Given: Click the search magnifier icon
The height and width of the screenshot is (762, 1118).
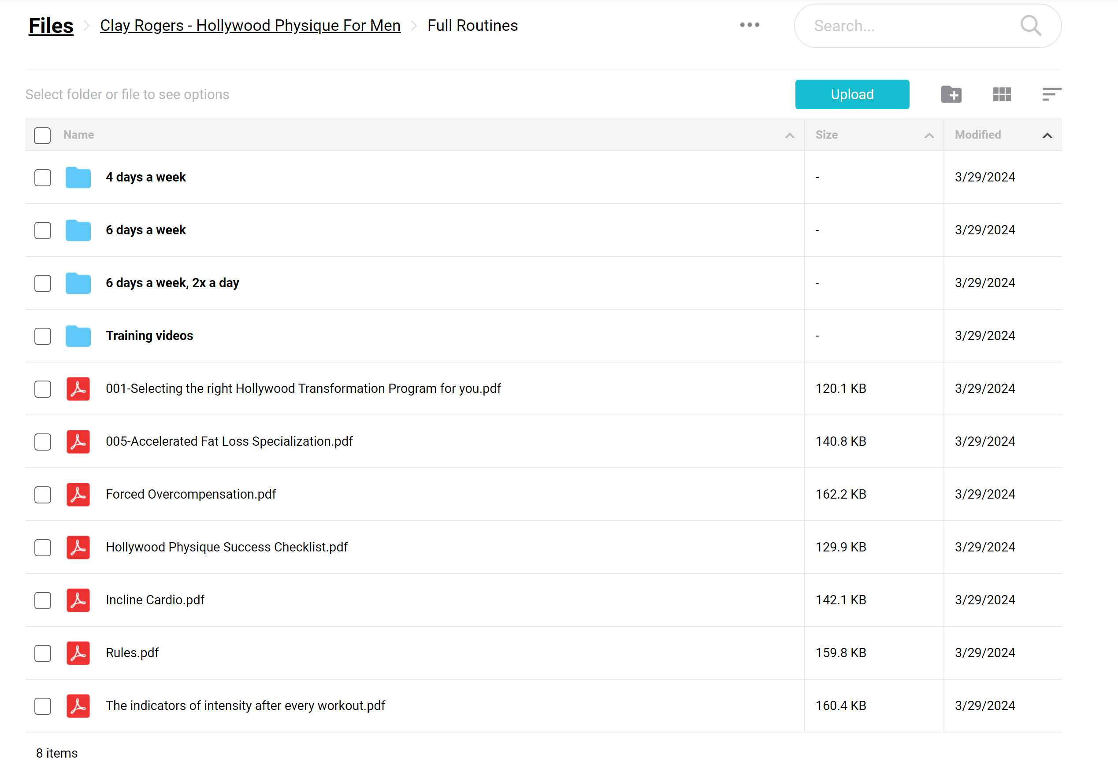Looking at the screenshot, I should point(1030,26).
